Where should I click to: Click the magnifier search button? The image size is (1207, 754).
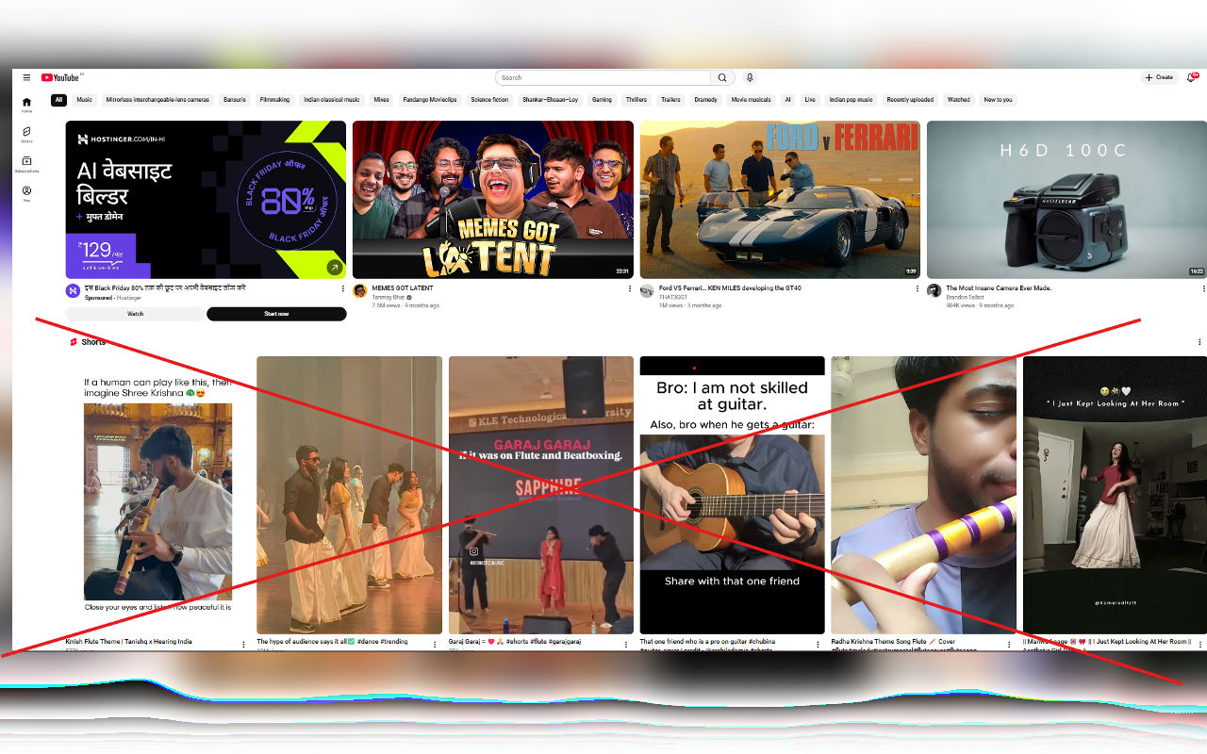coord(722,77)
